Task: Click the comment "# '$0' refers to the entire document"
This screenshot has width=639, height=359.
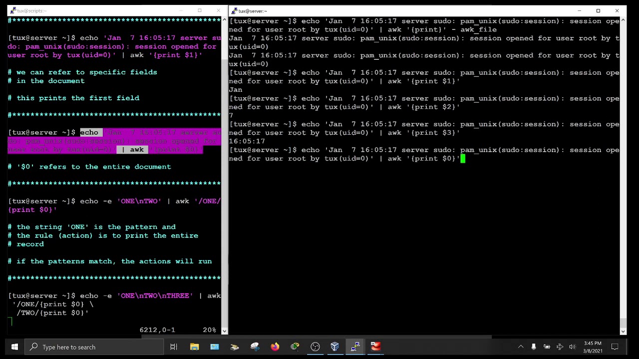Action: coord(89,167)
